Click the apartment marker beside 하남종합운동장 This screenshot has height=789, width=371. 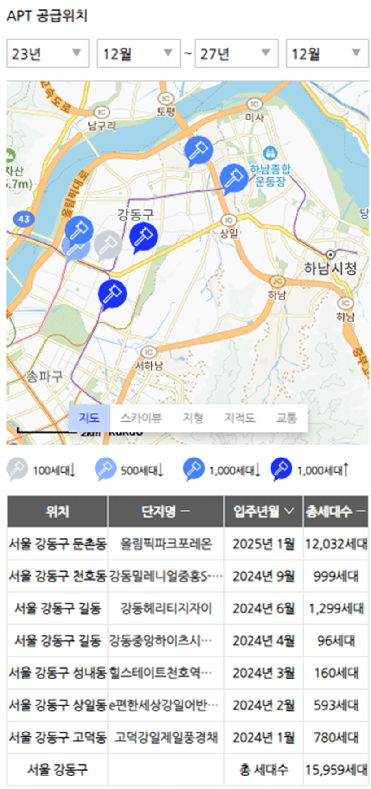233,179
